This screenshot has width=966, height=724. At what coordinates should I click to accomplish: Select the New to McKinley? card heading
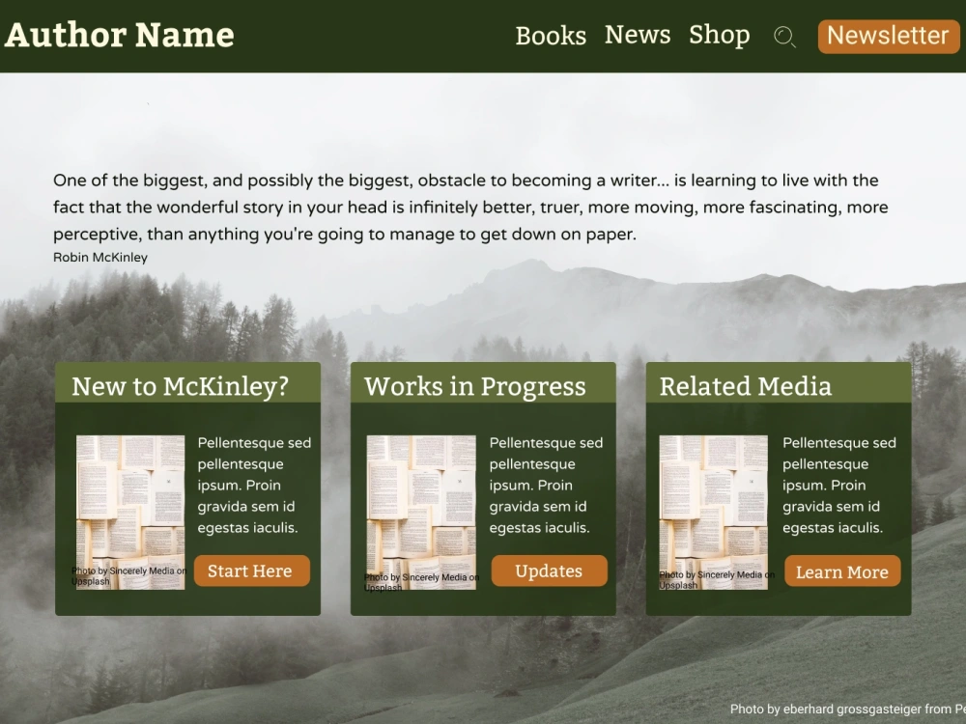(180, 386)
